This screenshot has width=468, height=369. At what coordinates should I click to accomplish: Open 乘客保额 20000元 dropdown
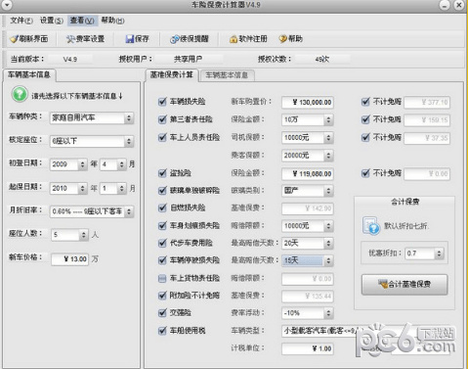[x=308, y=156]
